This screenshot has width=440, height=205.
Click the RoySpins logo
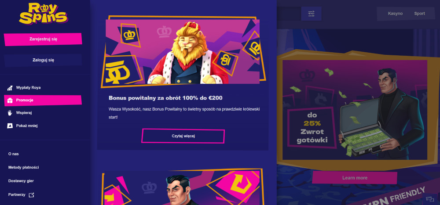coord(43,13)
